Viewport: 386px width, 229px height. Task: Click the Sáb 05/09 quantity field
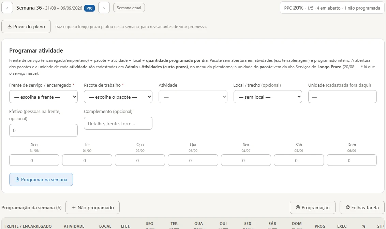[299, 160]
